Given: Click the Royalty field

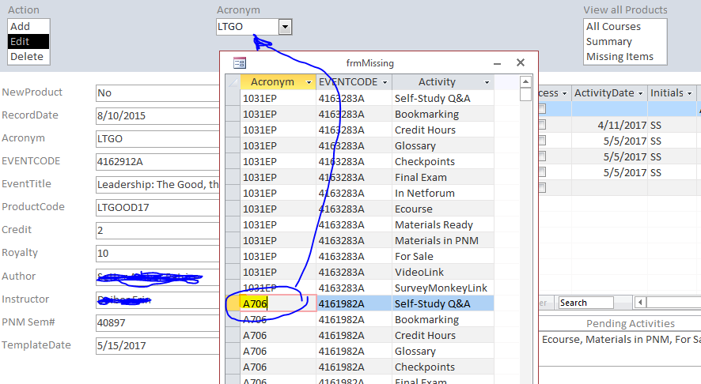Looking at the screenshot, I should [x=157, y=253].
